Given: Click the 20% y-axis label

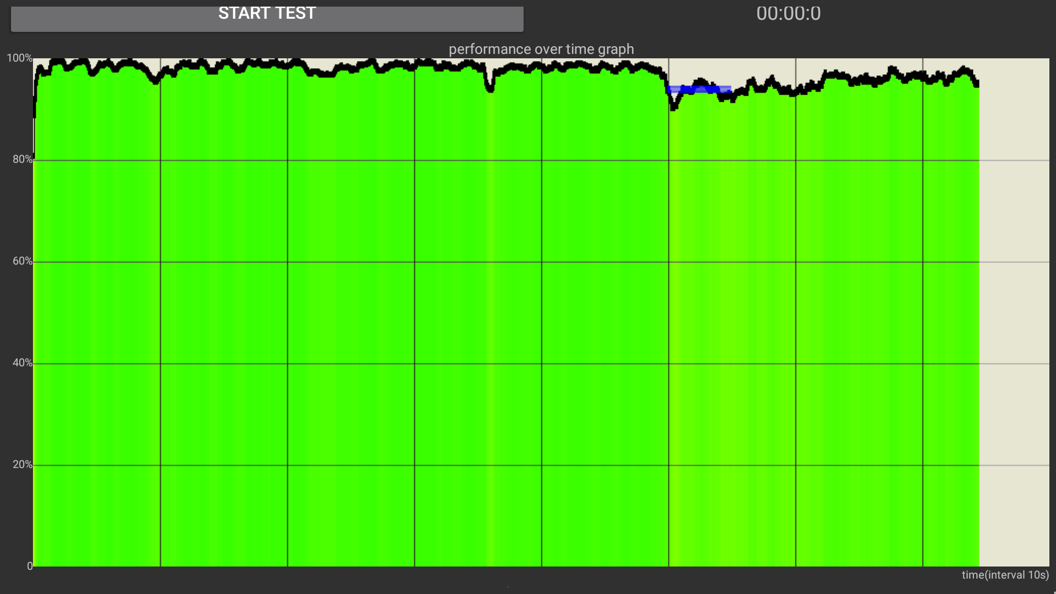Looking at the screenshot, I should (23, 465).
